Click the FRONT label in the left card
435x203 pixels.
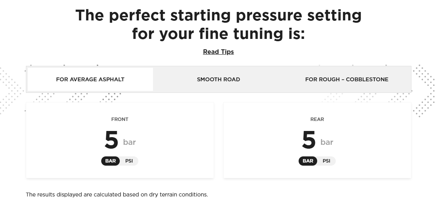pos(120,119)
